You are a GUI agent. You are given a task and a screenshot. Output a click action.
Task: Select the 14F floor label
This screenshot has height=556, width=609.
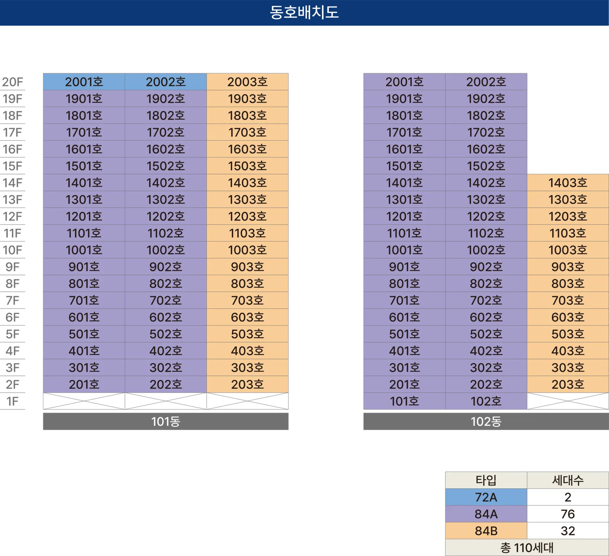pos(13,183)
